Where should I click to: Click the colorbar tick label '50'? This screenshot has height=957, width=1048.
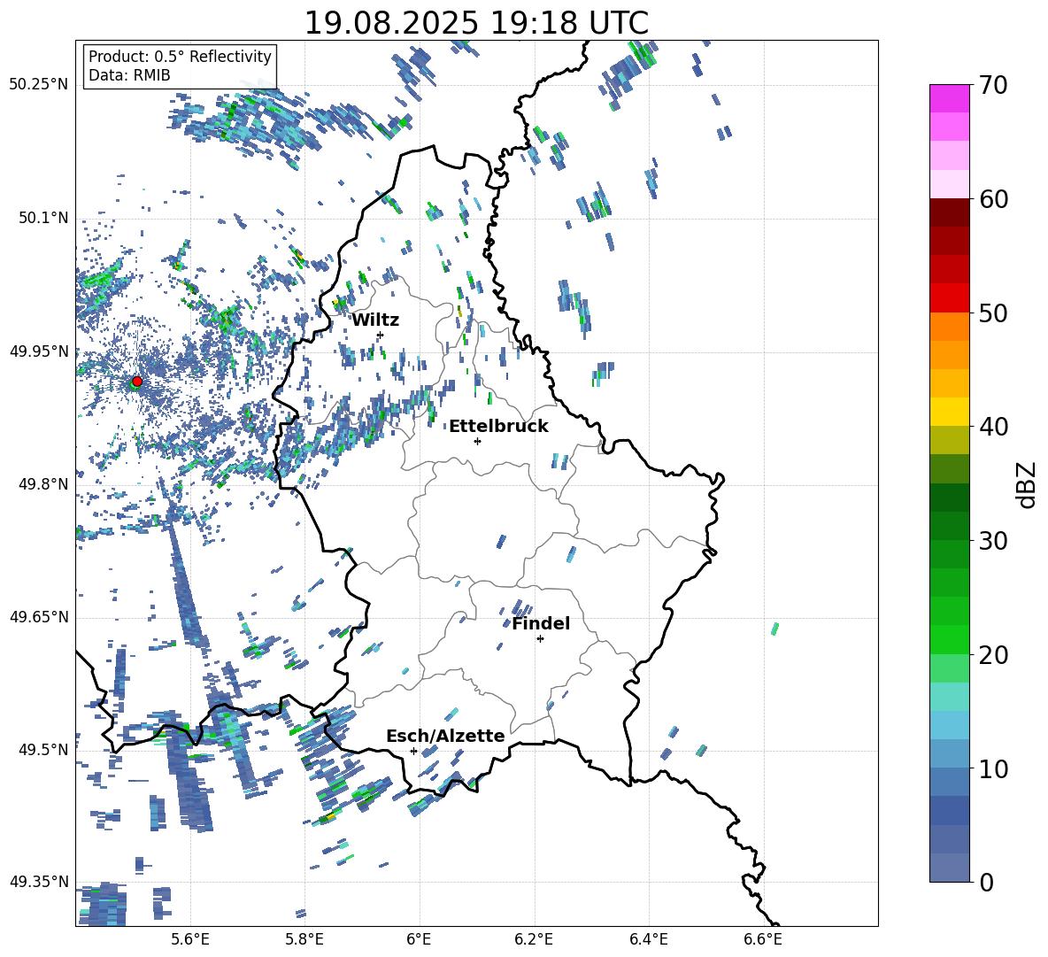(x=994, y=313)
